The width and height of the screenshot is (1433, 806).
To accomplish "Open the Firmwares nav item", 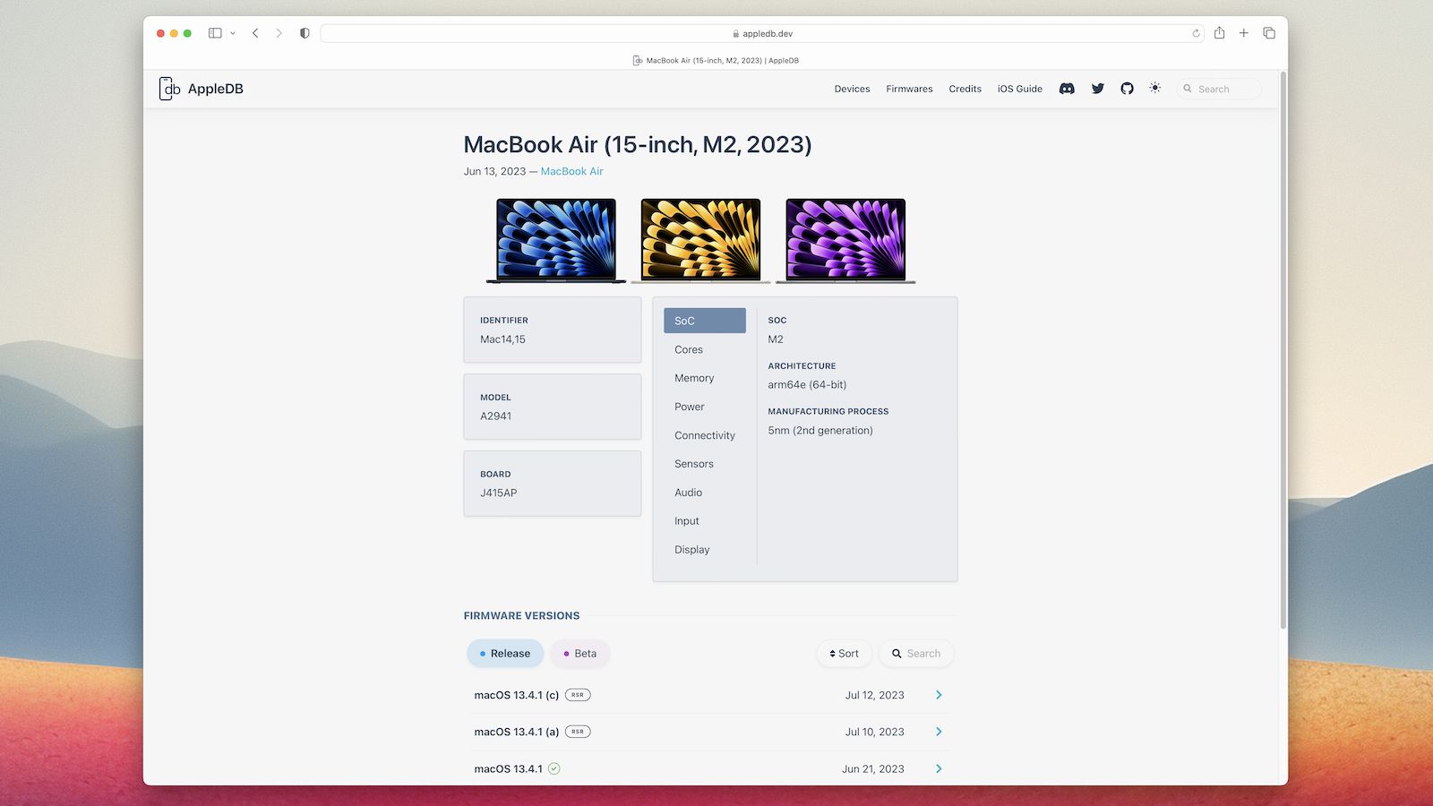I will click(909, 89).
